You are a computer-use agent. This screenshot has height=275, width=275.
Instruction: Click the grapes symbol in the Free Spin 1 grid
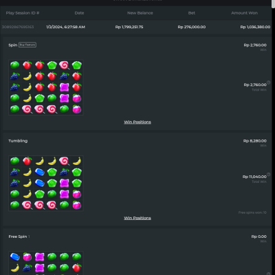(x=27, y=268)
